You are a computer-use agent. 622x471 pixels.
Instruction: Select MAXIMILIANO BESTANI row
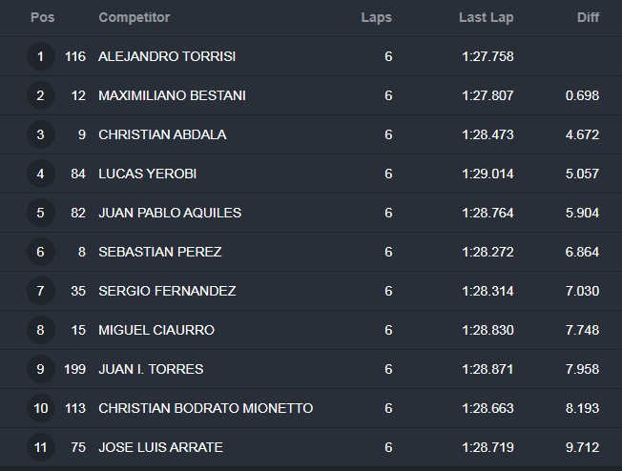tap(311, 95)
